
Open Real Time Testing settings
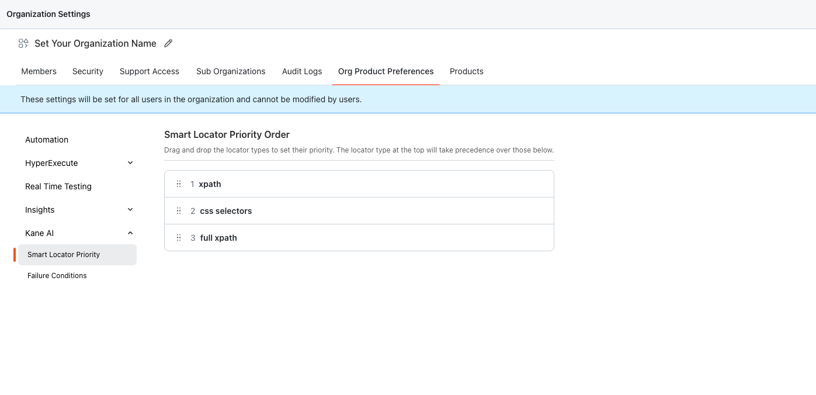(58, 186)
